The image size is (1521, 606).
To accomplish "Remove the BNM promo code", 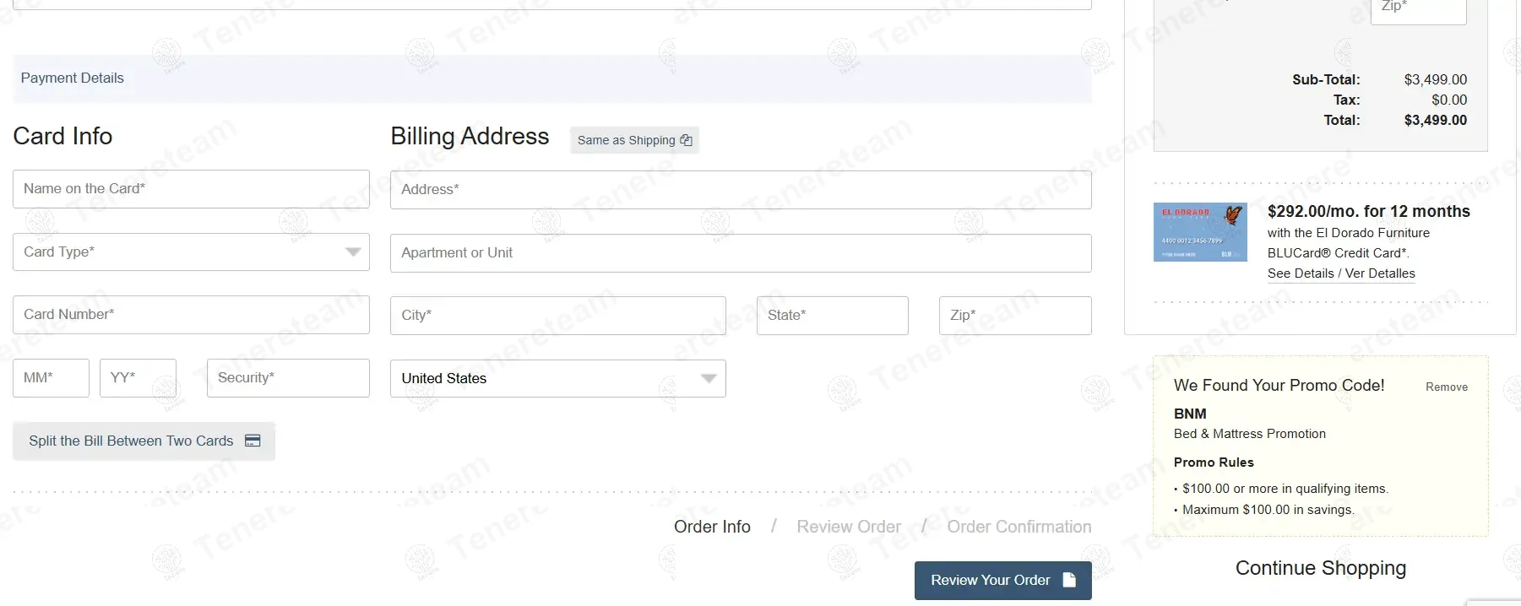I will 1447,387.
